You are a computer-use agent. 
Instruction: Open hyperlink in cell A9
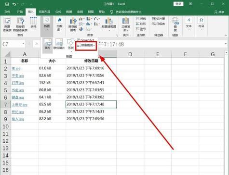point(18,119)
